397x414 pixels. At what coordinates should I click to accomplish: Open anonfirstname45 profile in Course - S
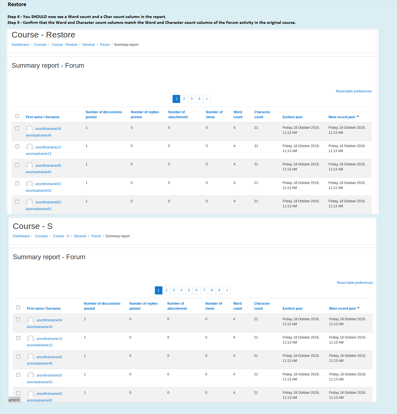coord(49,357)
